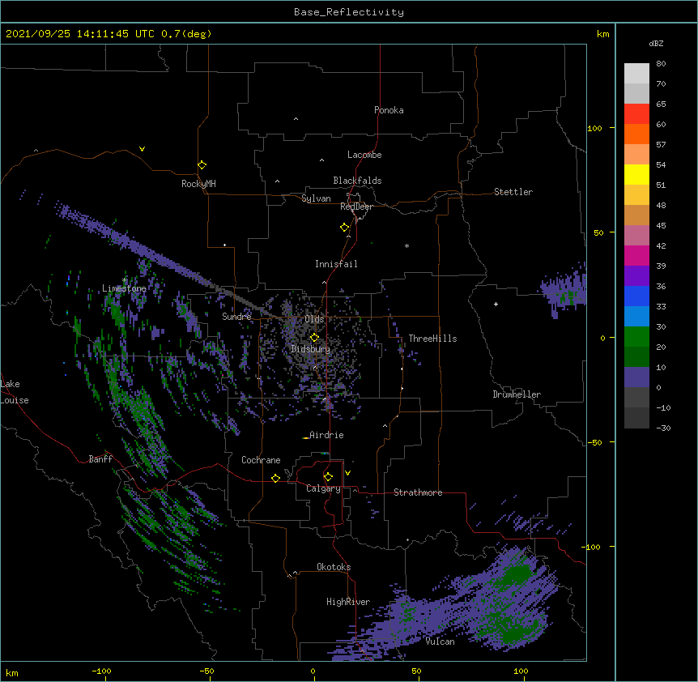The image size is (698, 682).
Task: Select the yellow diamond marker below Cochrane
Action: (x=275, y=478)
